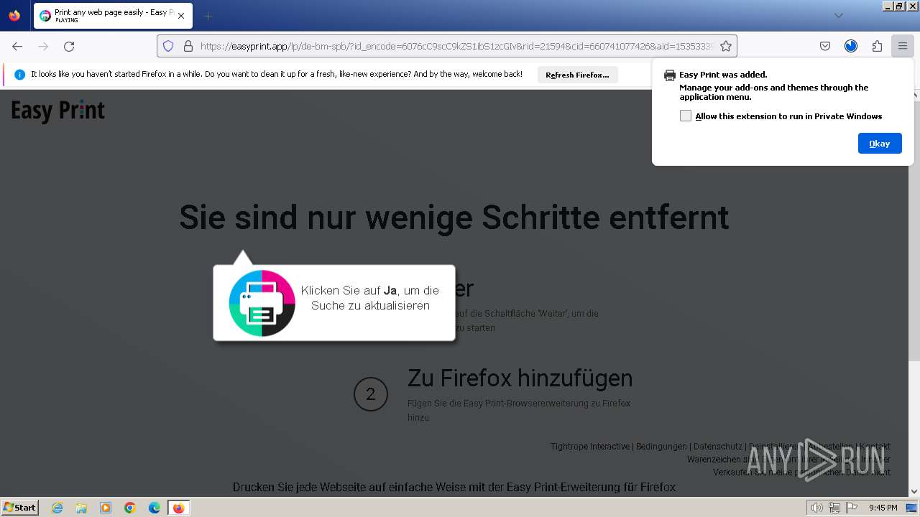Click the forward navigation arrow
This screenshot has height=517, width=920.
(43, 46)
